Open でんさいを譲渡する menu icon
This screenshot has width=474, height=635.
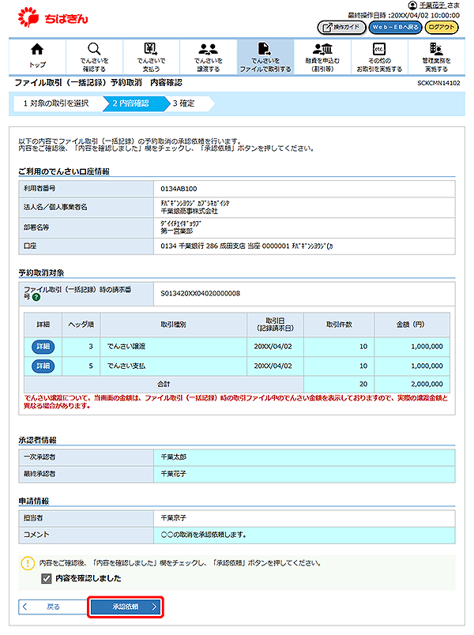pyautogui.click(x=208, y=49)
